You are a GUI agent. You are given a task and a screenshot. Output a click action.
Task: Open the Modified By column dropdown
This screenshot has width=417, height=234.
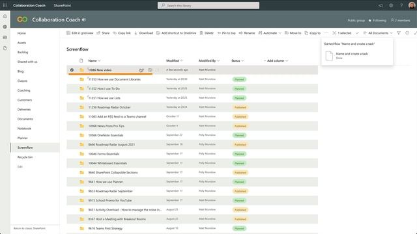[x=209, y=60]
